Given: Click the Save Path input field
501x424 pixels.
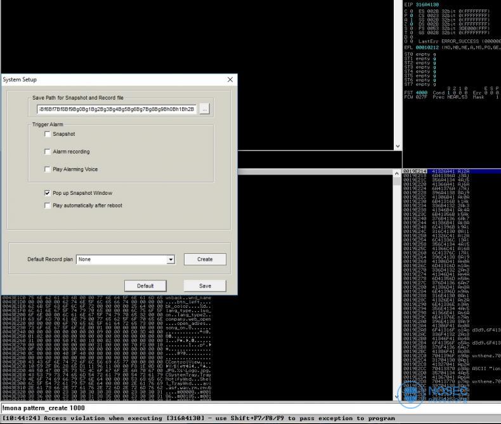Looking at the screenshot, I should 117,109.
